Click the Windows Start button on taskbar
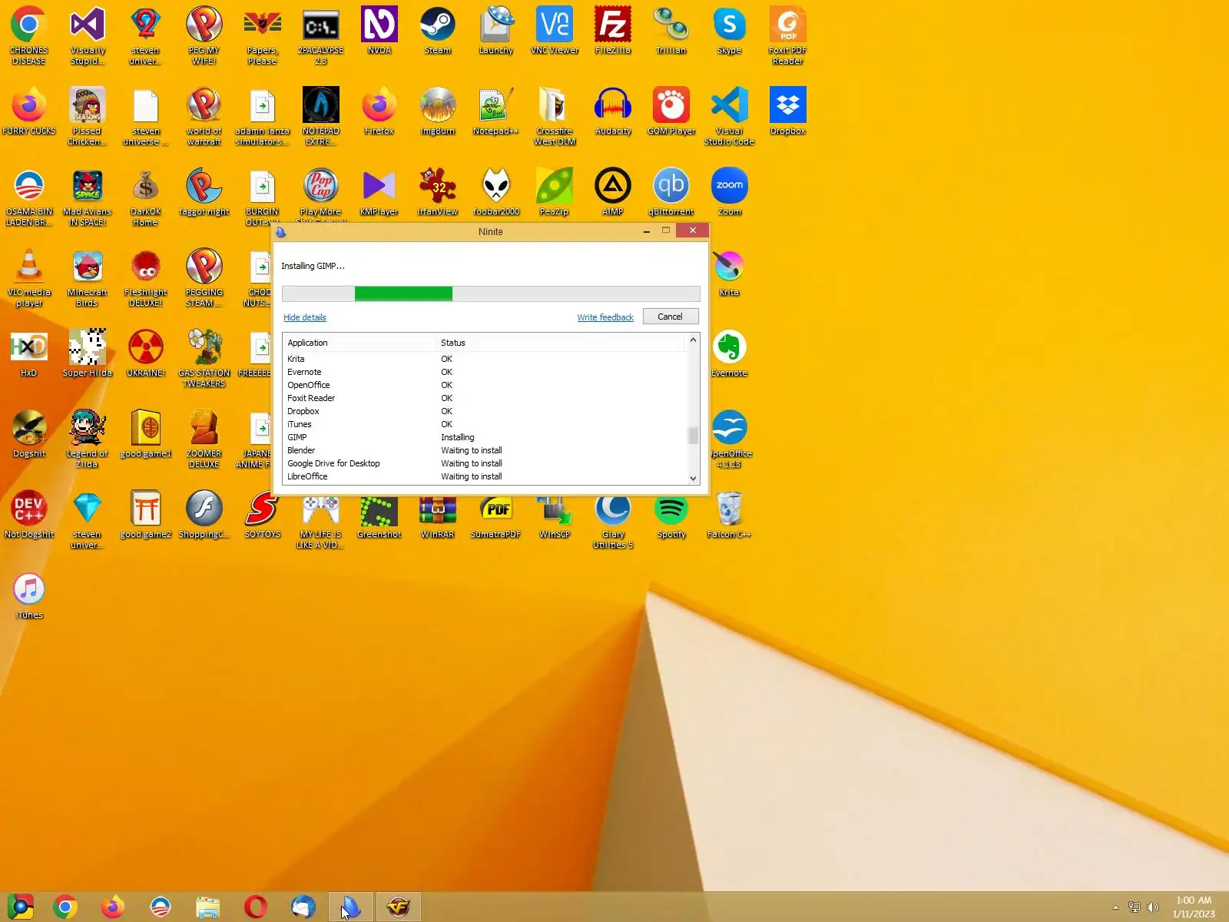 [x=21, y=907]
